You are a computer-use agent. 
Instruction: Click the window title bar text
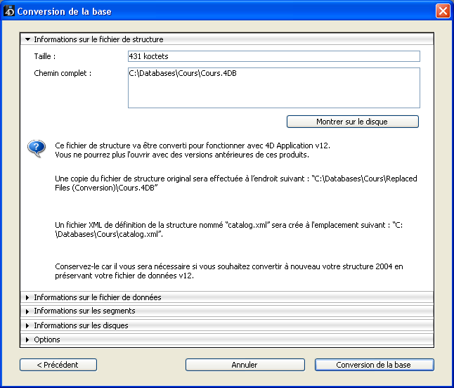coord(64,11)
